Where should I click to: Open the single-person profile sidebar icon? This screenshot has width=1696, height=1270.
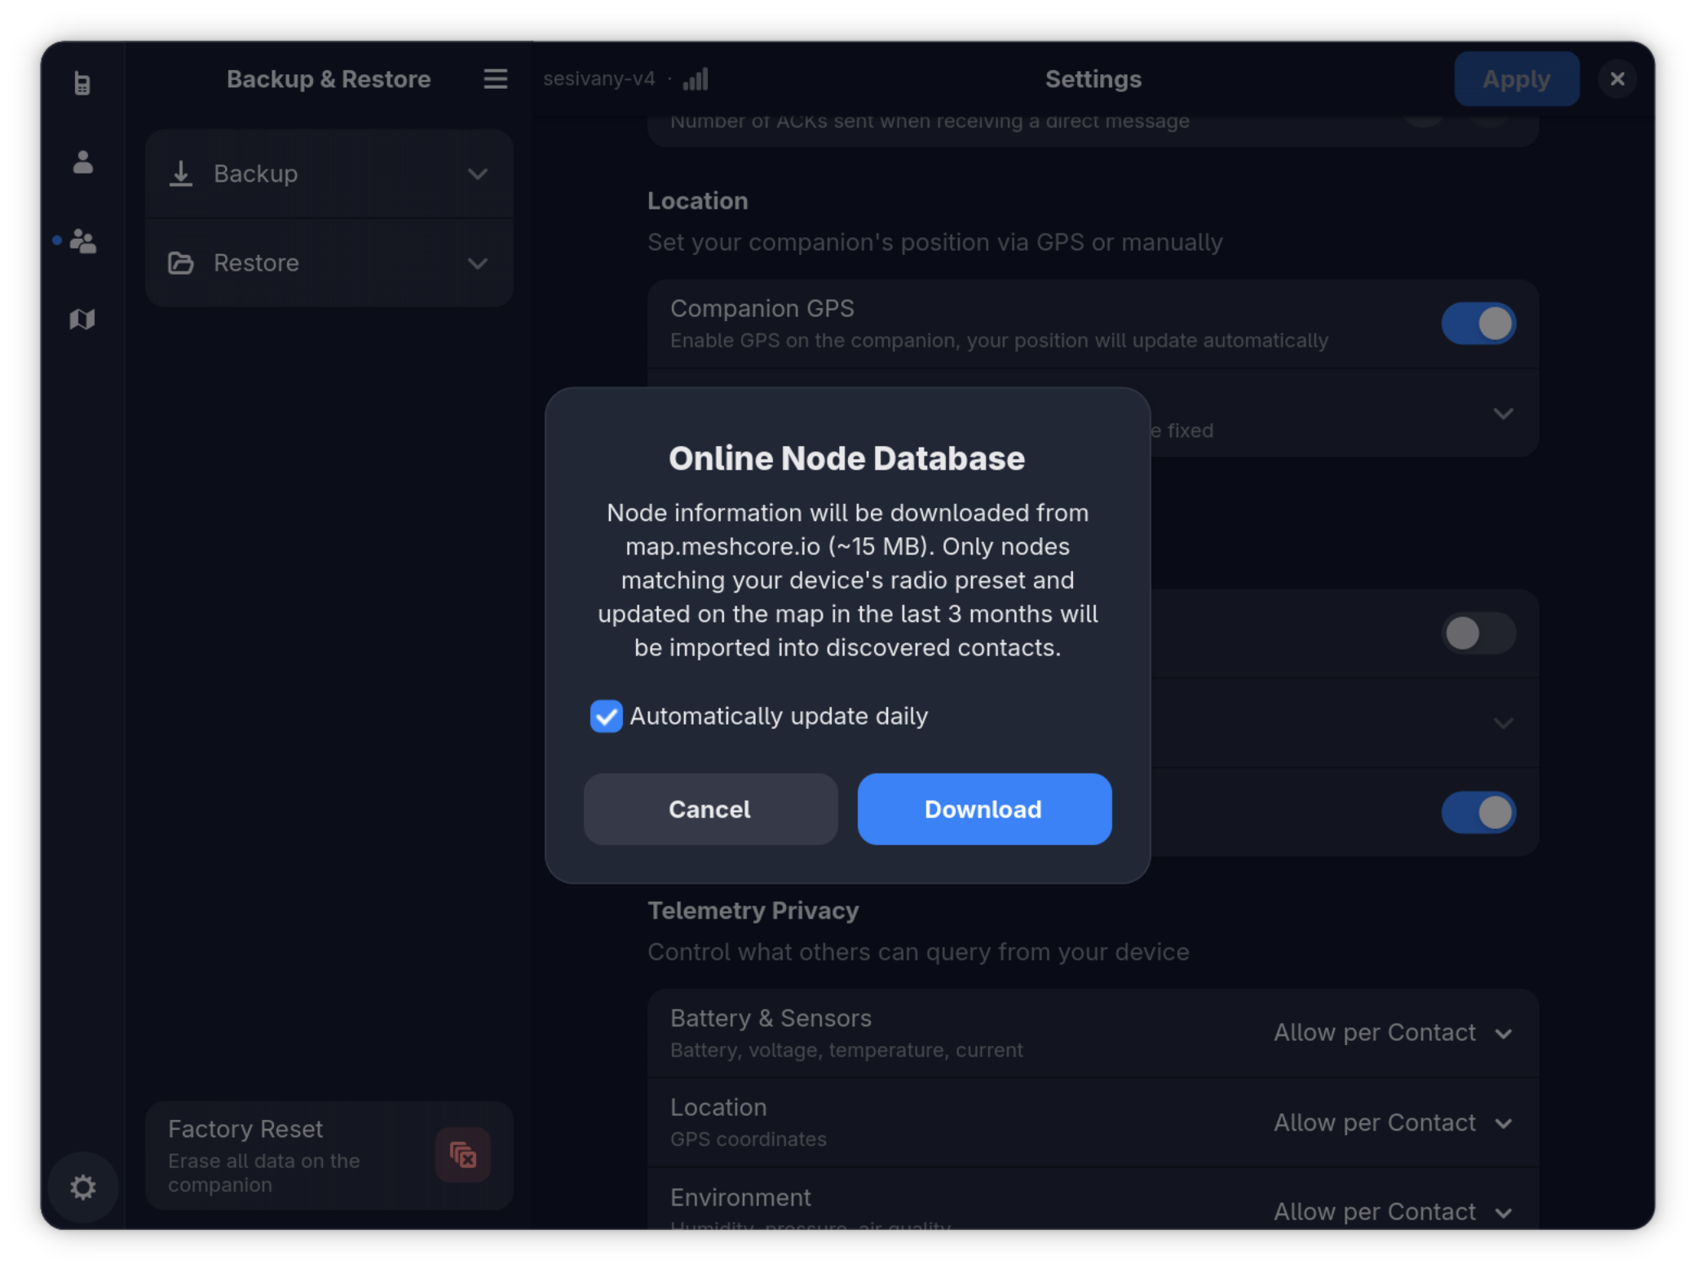[82, 161]
